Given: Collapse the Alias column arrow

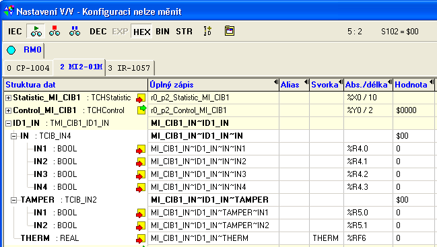Looking at the screenshot, I should 306,82.
